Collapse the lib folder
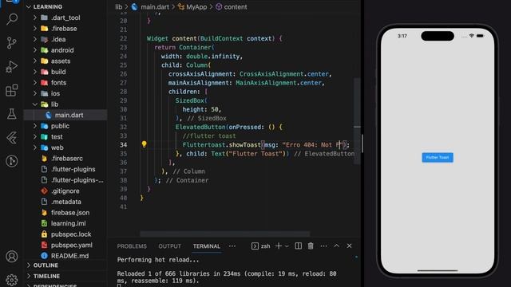Screen dimensions: 511x287 click(x=35, y=104)
